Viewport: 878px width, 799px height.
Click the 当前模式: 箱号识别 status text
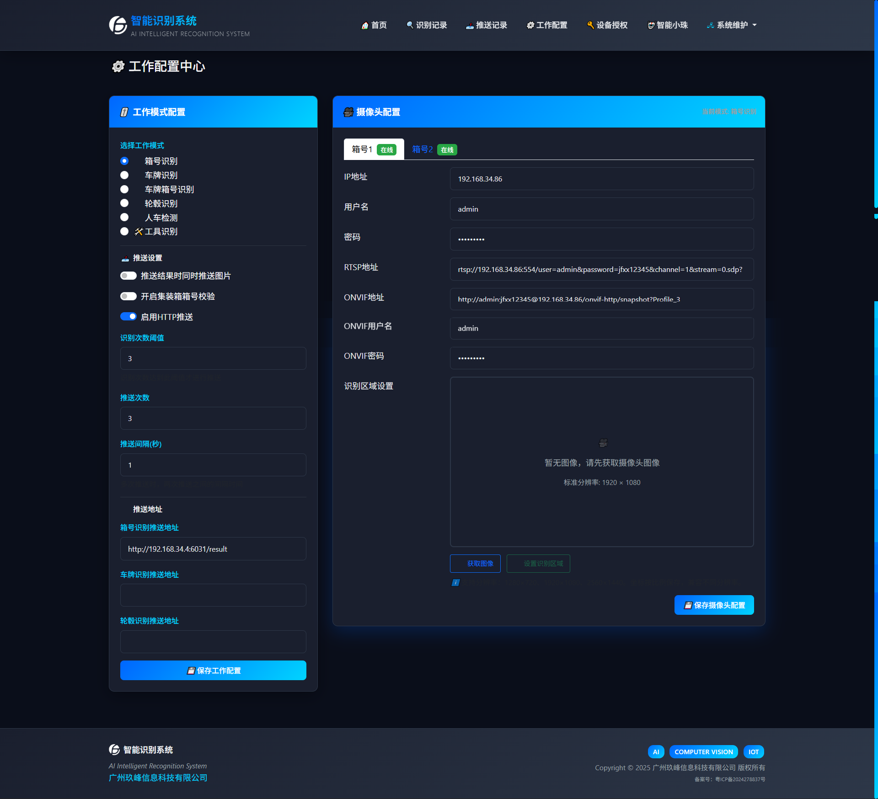(x=729, y=112)
